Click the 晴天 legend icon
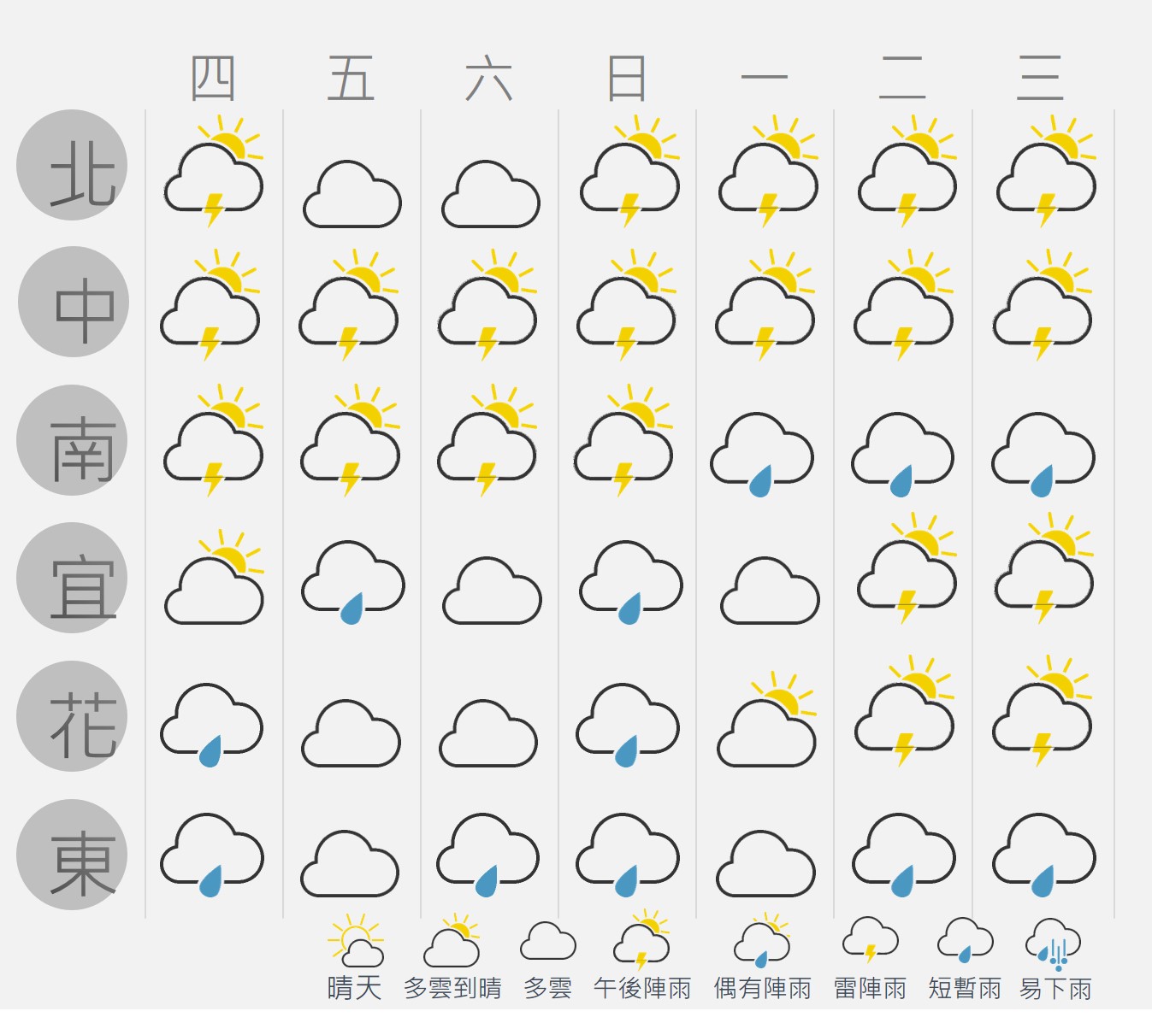 [356, 940]
